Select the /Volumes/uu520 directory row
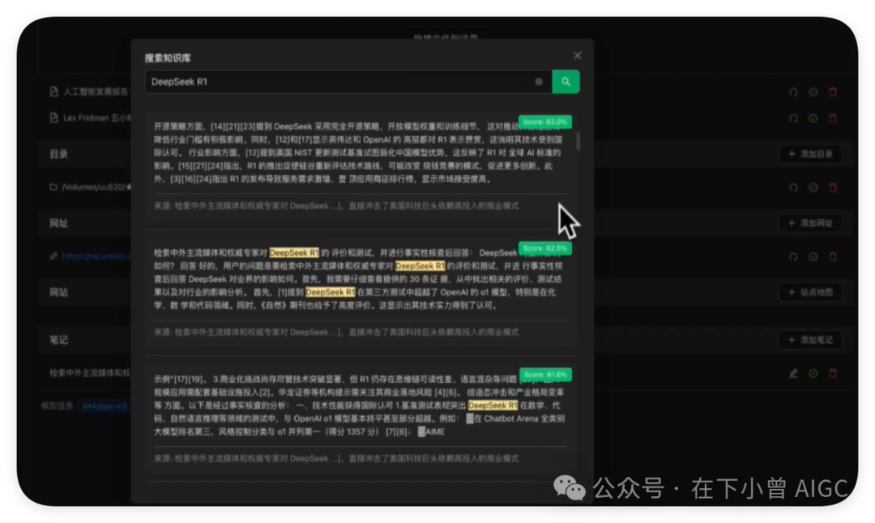The image size is (875, 523). point(96,187)
